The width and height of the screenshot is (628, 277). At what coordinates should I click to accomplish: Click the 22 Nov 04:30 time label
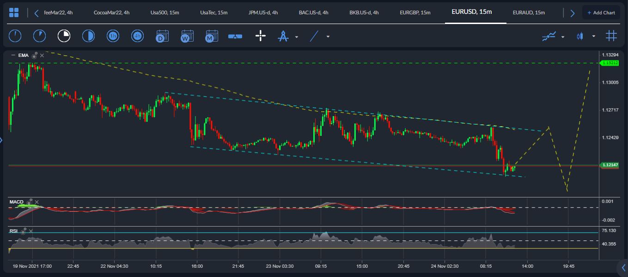point(114,266)
